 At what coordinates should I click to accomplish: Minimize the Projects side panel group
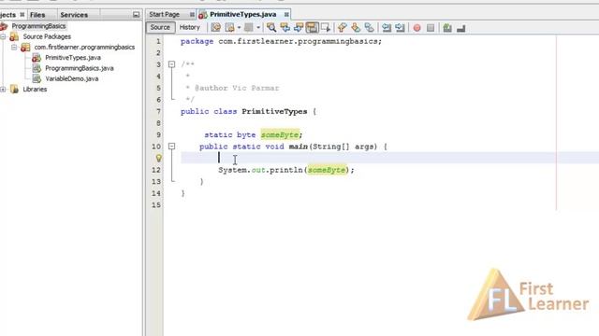click(136, 15)
